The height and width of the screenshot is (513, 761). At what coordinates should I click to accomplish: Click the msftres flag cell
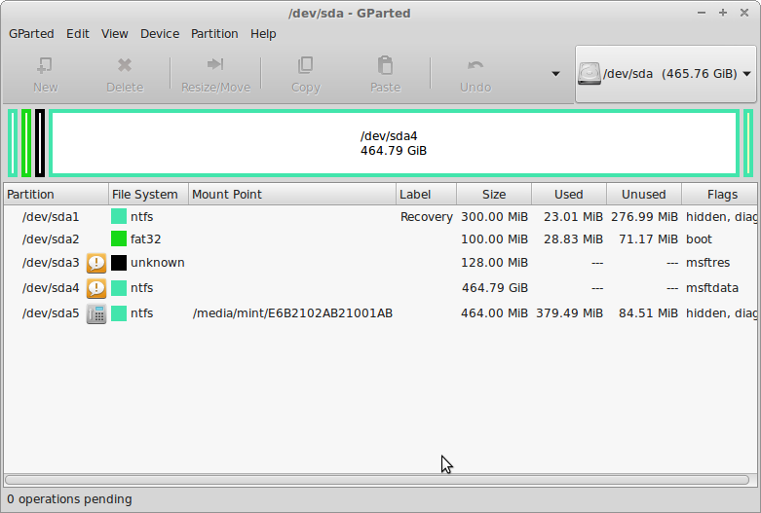click(x=707, y=263)
